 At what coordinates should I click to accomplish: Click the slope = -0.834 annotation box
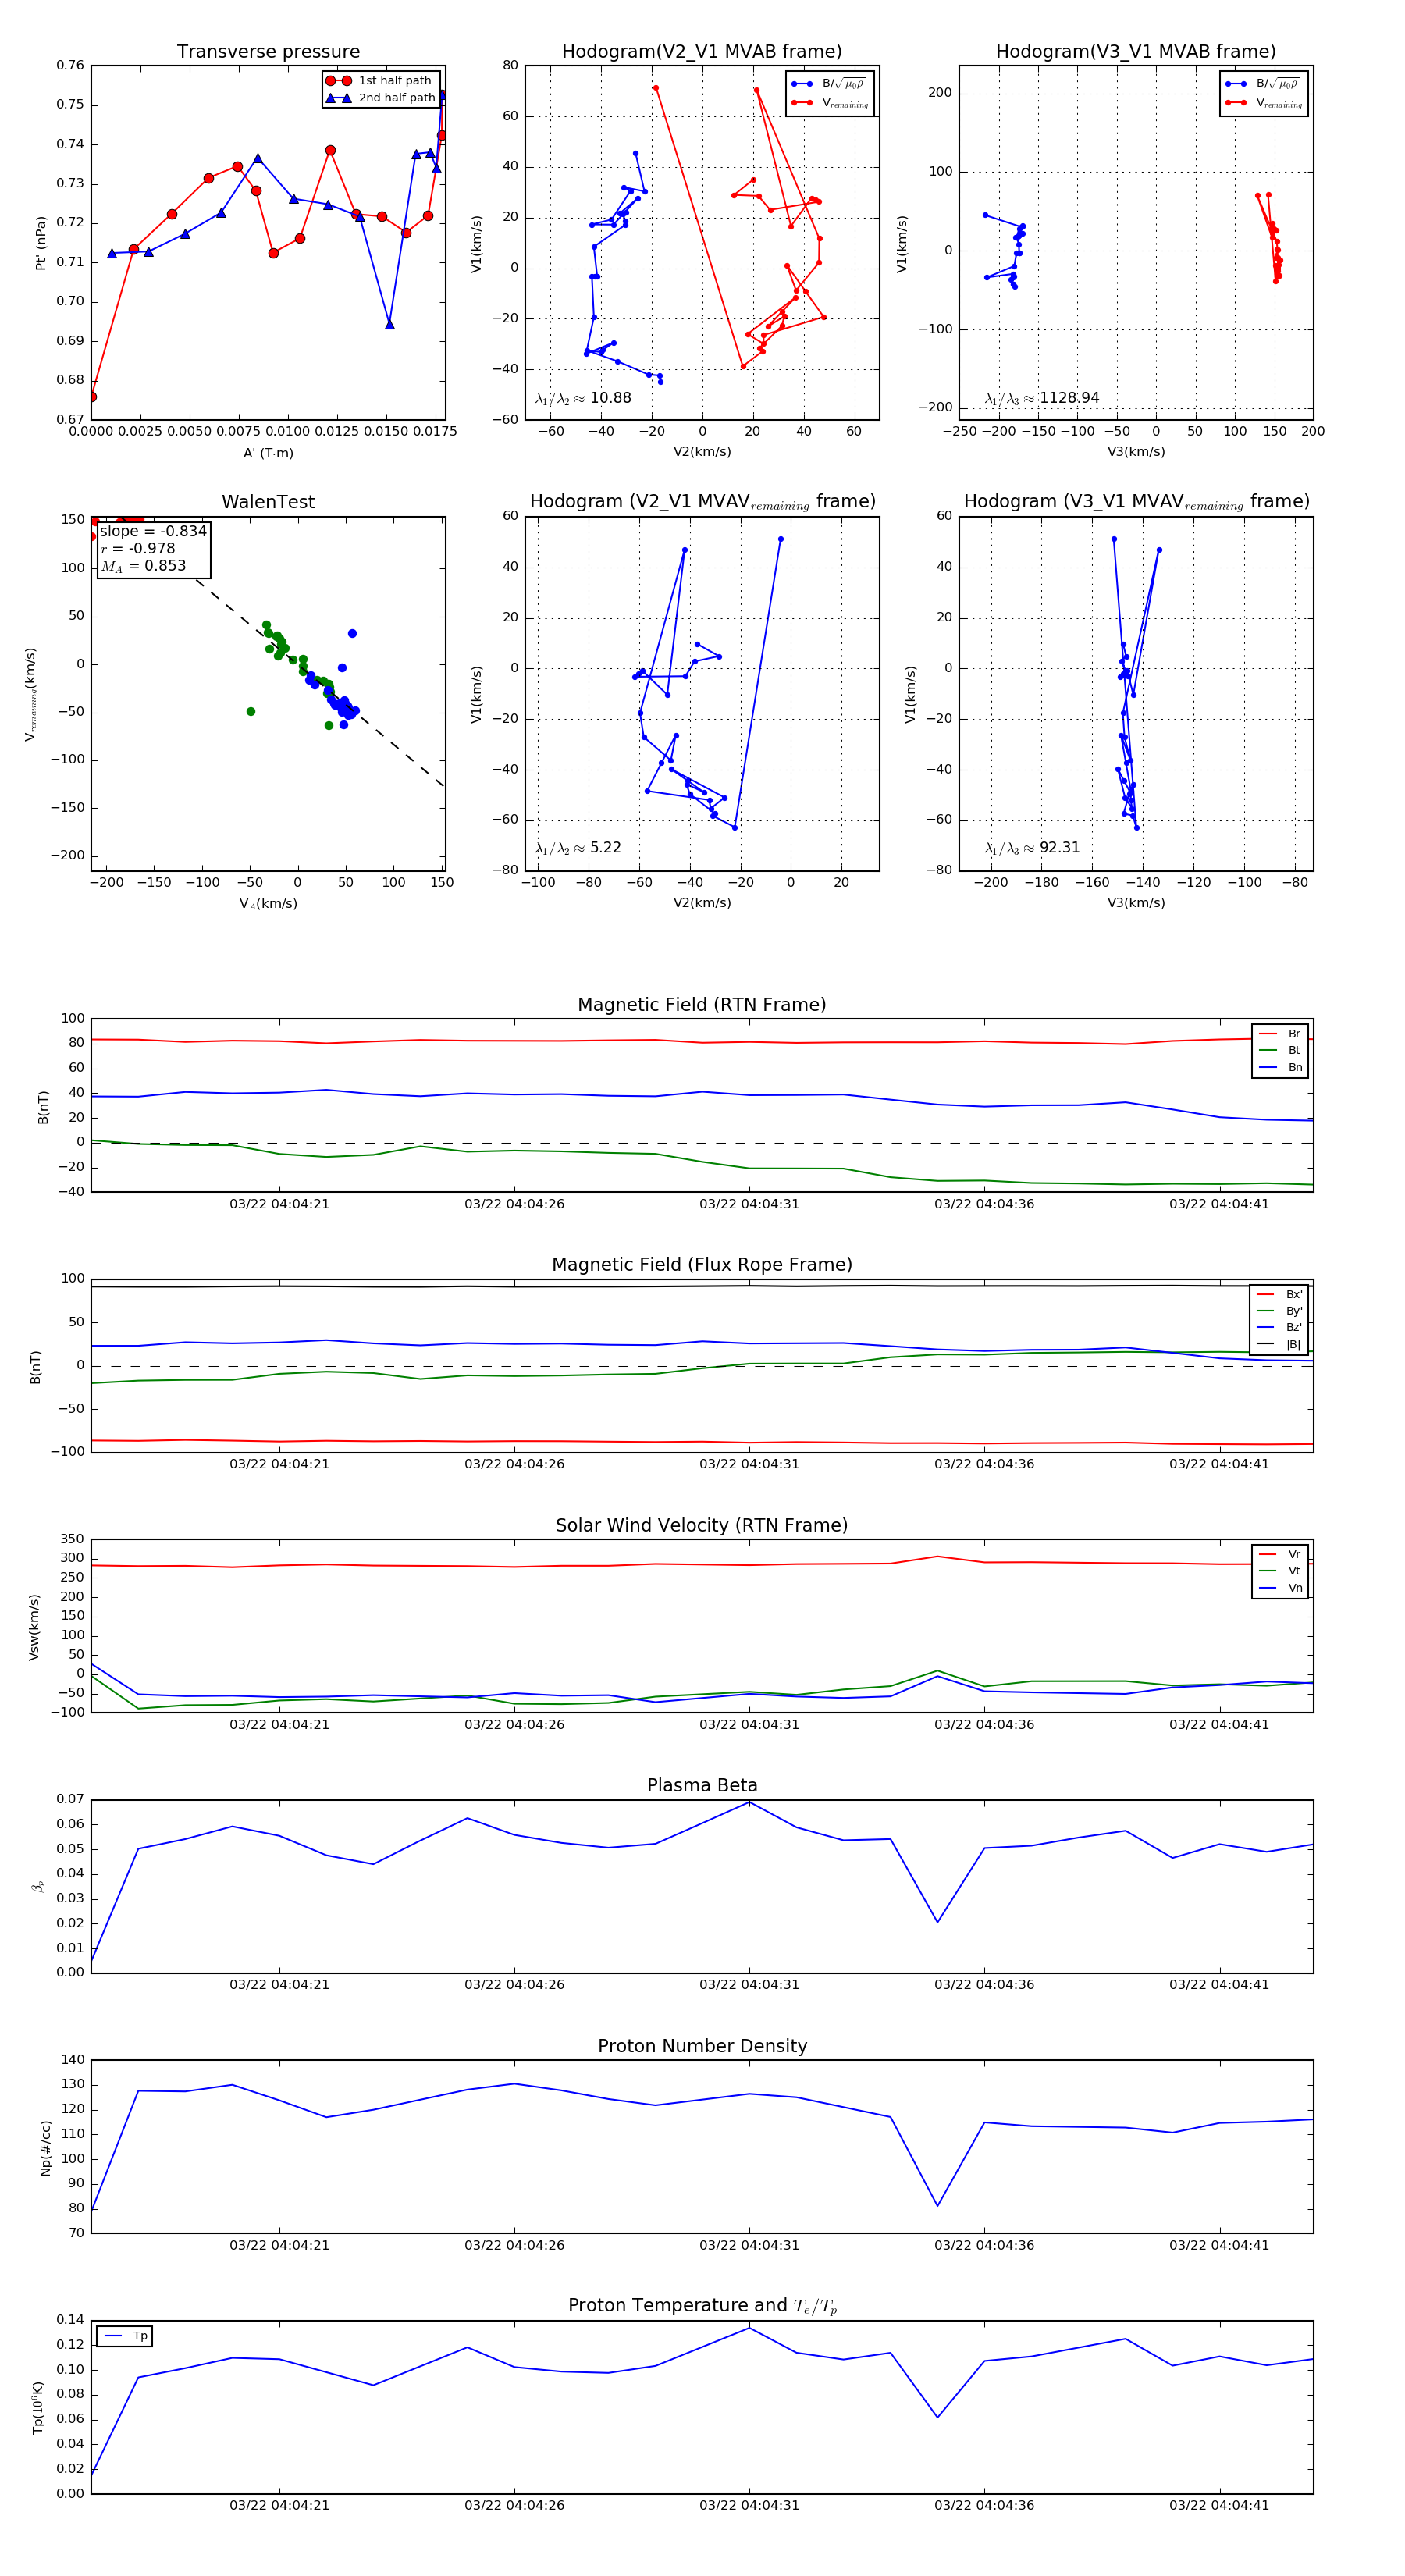point(153,549)
